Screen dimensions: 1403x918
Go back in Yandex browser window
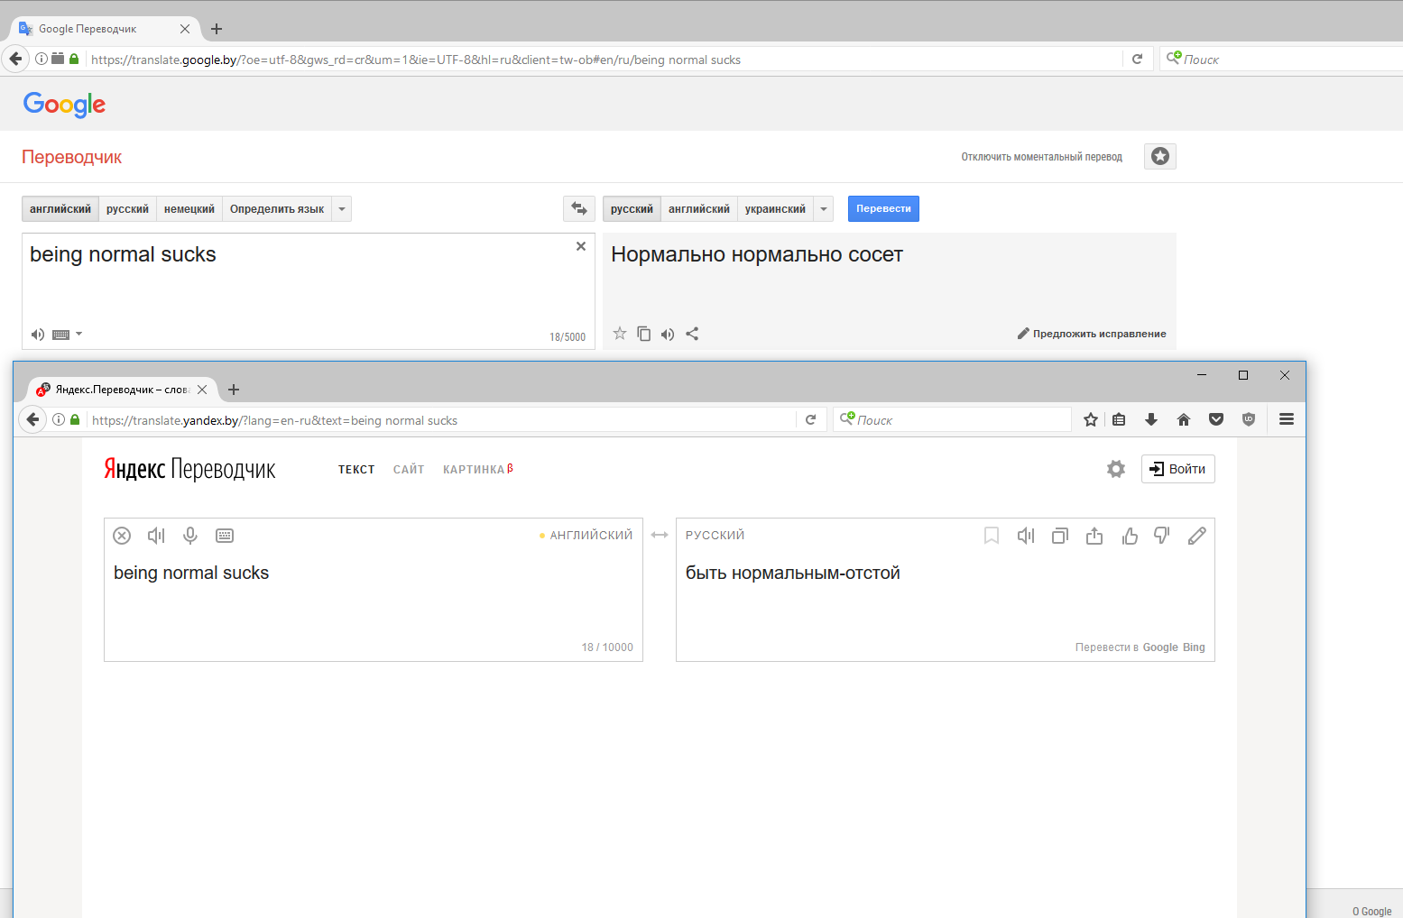pos(32,419)
